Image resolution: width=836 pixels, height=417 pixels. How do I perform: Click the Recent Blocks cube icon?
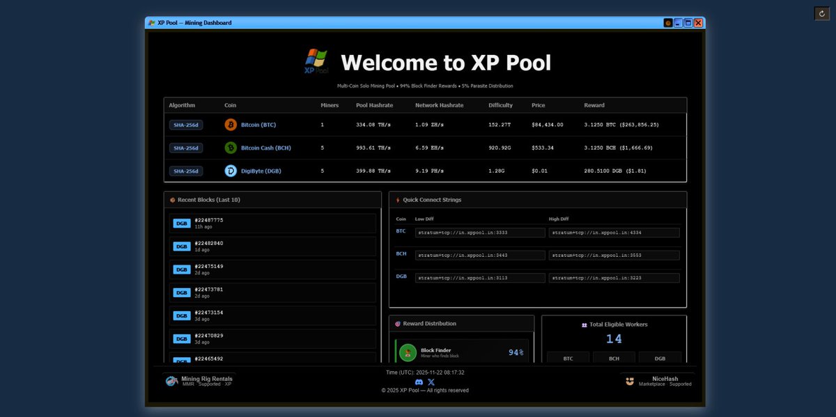coord(172,200)
